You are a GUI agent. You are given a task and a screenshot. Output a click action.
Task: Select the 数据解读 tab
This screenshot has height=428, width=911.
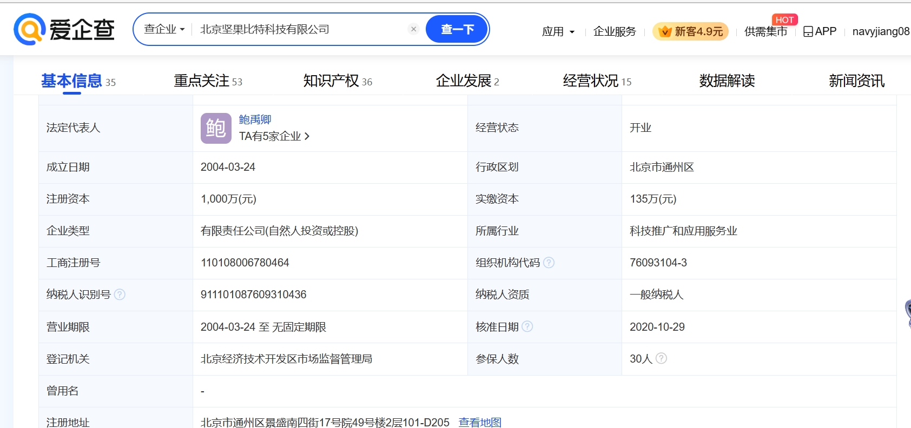(x=727, y=81)
